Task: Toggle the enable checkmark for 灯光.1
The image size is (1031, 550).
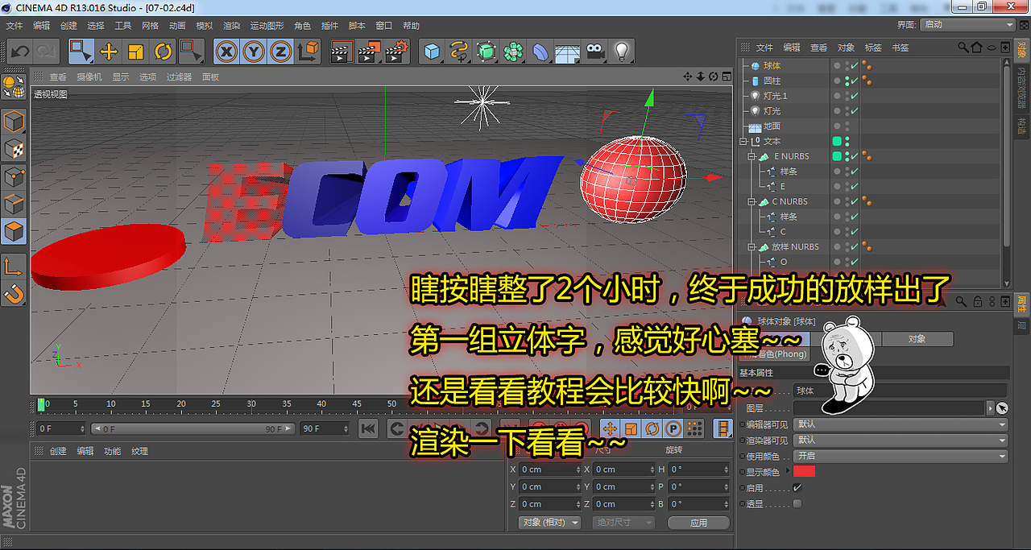Action: [855, 96]
